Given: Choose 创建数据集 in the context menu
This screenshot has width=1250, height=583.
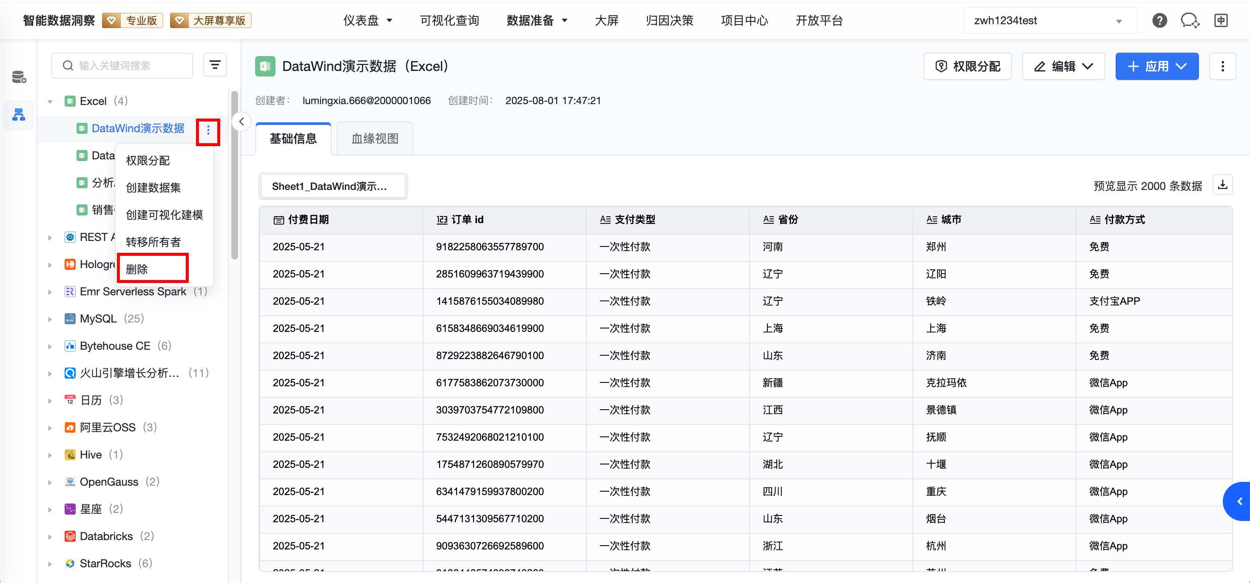Looking at the screenshot, I should [x=153, y=188].
